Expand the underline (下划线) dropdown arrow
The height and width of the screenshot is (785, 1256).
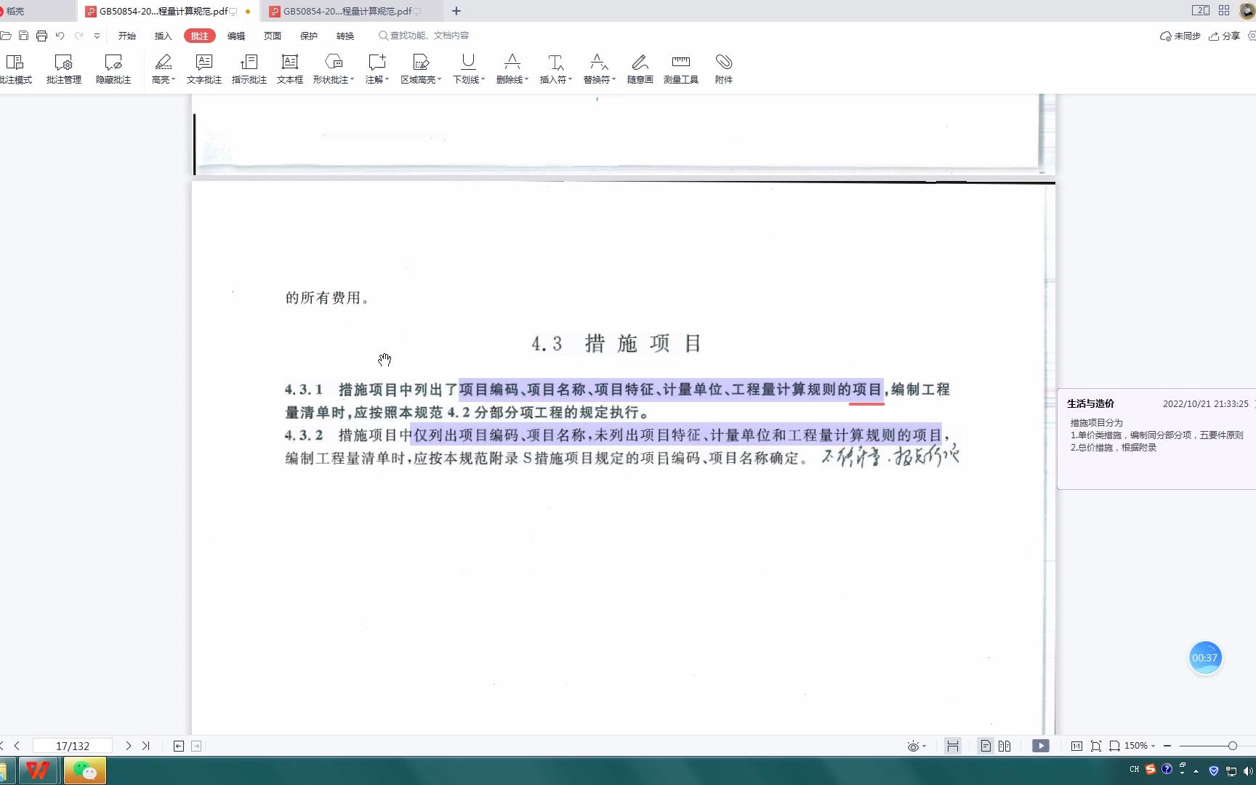tap(483, 80)
